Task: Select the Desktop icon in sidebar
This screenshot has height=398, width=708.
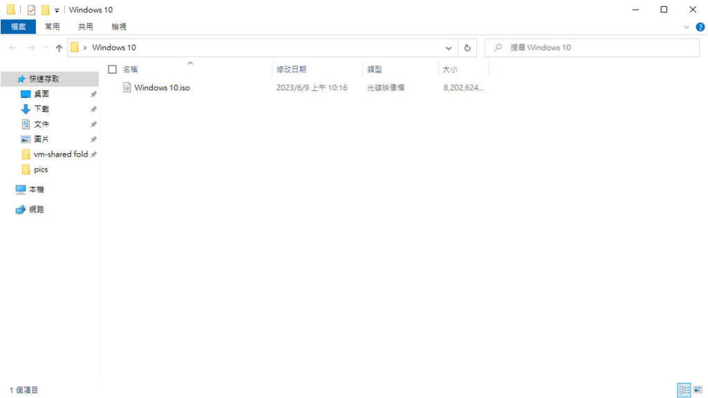Action: tap(26, 94)
